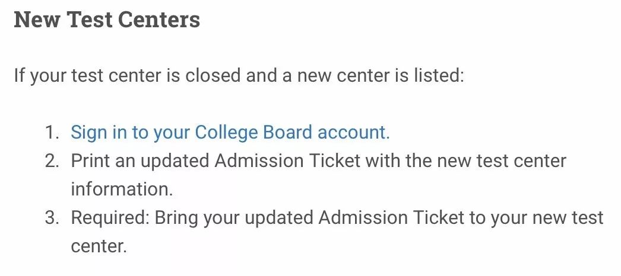Click list number 1 marker
621x276 pixels.
[x=52, y=132]
